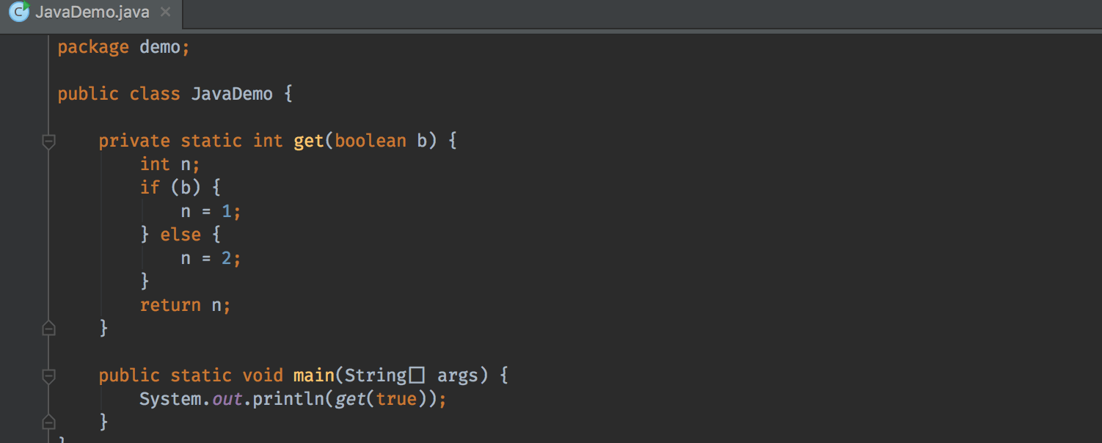Click the 'get' method name in its declaration
This screenshot has height=443, width=1102.
pyautogui.click(x=309, y=141)
